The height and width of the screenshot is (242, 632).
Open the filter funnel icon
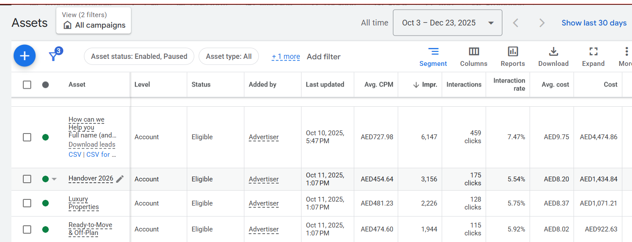[54, 56]
